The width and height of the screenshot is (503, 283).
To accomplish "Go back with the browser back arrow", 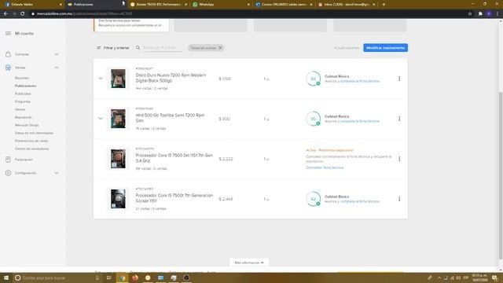I will [x=6, y=14].
